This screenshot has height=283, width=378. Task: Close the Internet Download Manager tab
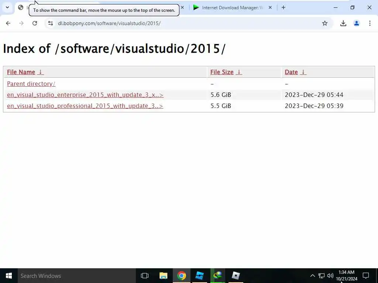[x=270, y=7]
